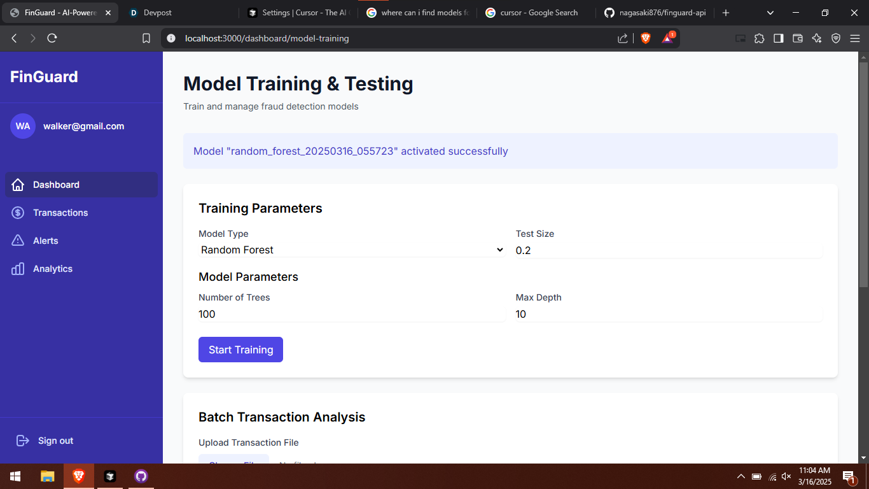The width and height of the screenshot is (869, 489).
Task: Click the taskbar clock showing 11:04 AM
Action: click(x=815, y=476)
